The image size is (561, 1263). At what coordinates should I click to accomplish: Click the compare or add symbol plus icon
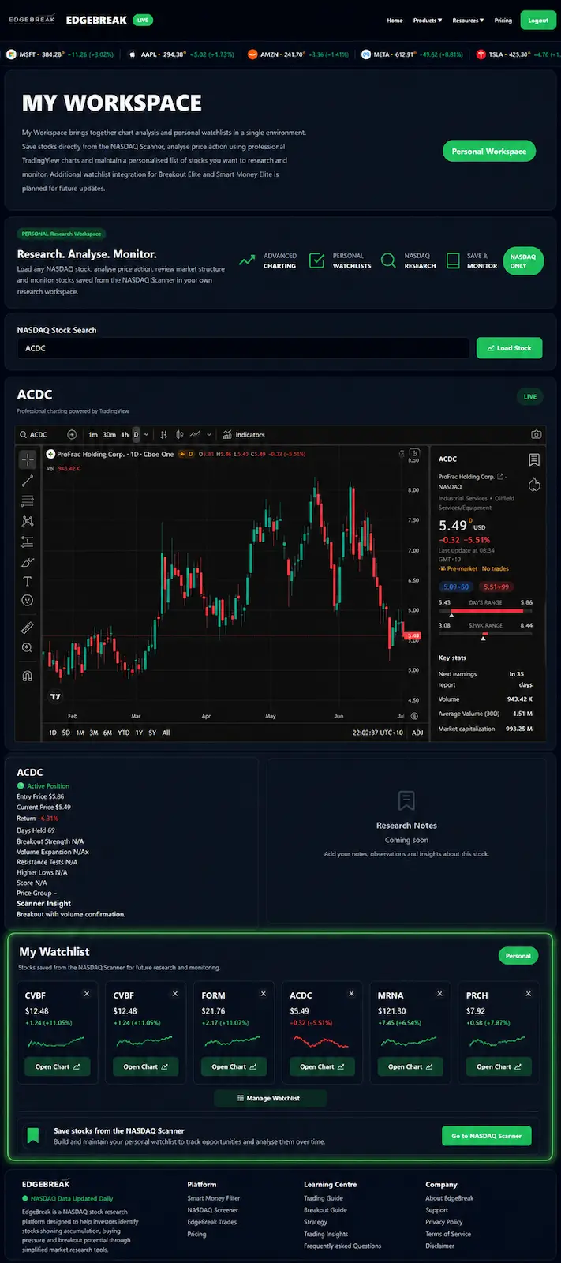(72, 434)
